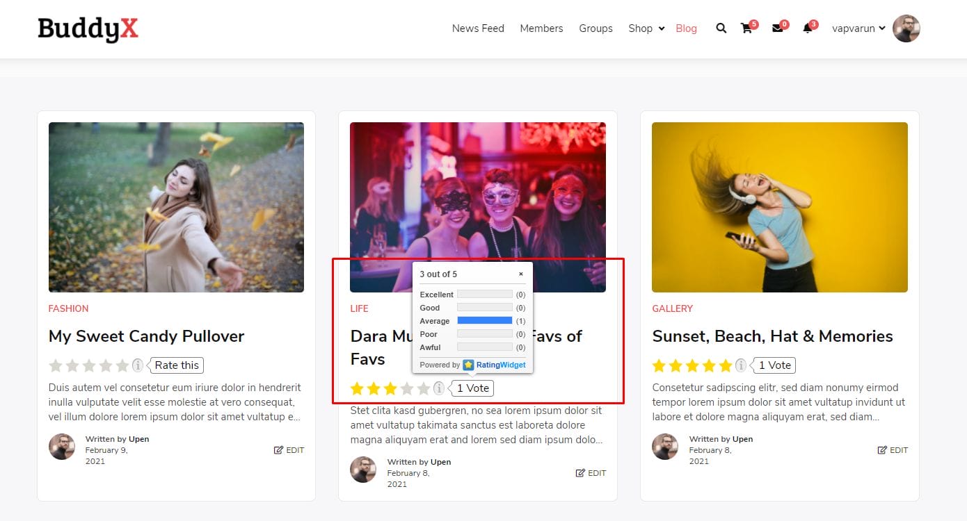Click the FASHION category link
Image resolution: width=967 pixels, height=521 pixels.
point(68,308)
